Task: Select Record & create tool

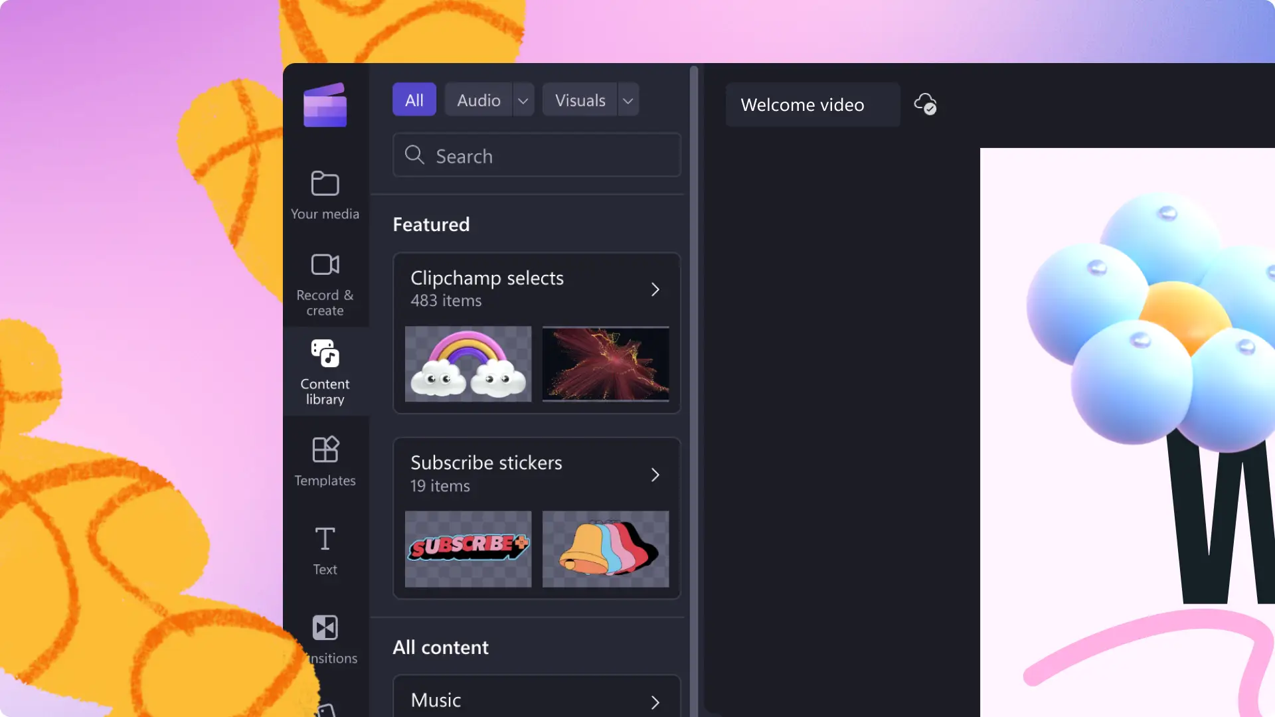Action: (x=325, y=283)
